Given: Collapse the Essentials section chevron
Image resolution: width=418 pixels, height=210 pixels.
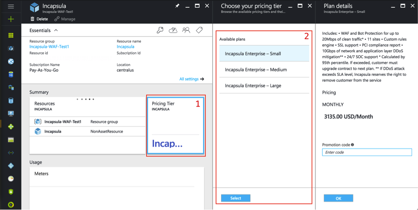Looking at the screenshot, I should [x=56, y=30].
